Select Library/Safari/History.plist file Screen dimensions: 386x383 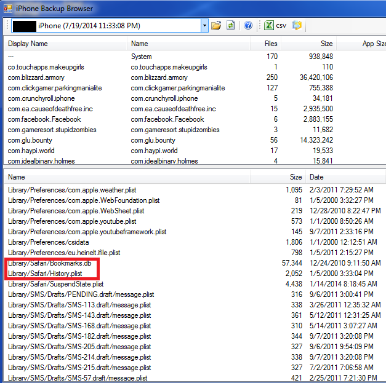pyautogui.click(x=195, y=274)
